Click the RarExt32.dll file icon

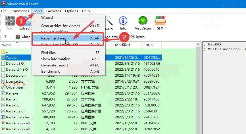[3, 111]
